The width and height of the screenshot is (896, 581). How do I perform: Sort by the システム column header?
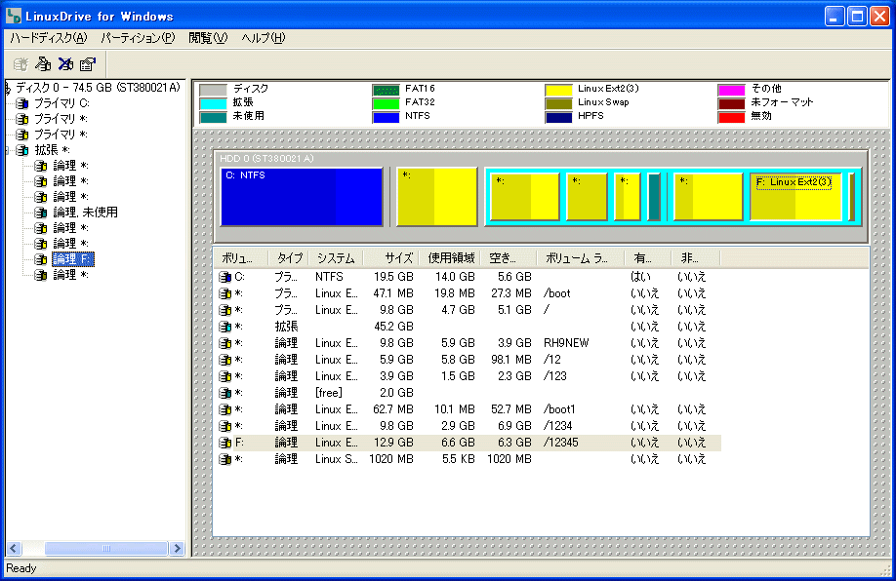pos(336,258)
